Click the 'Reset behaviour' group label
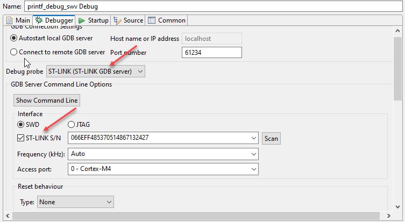 pyautogui.click(x=40, y=187)
